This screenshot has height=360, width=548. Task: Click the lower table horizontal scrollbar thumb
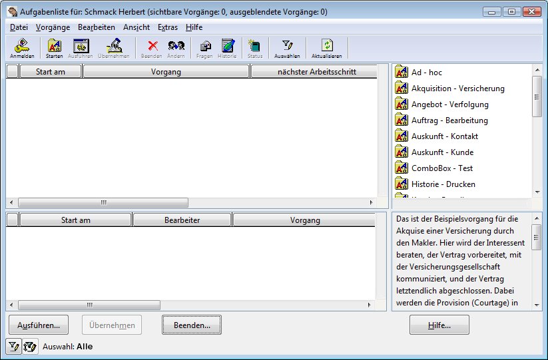(x=89, y=305)
